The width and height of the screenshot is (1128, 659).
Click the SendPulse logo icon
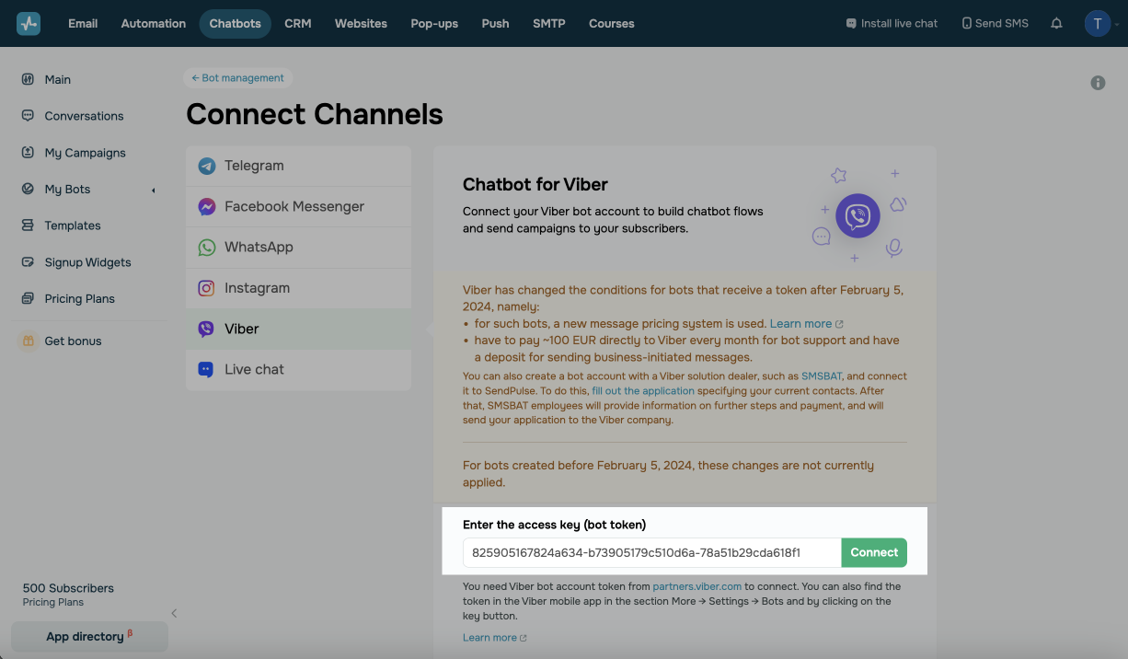[x=29, y=24]
